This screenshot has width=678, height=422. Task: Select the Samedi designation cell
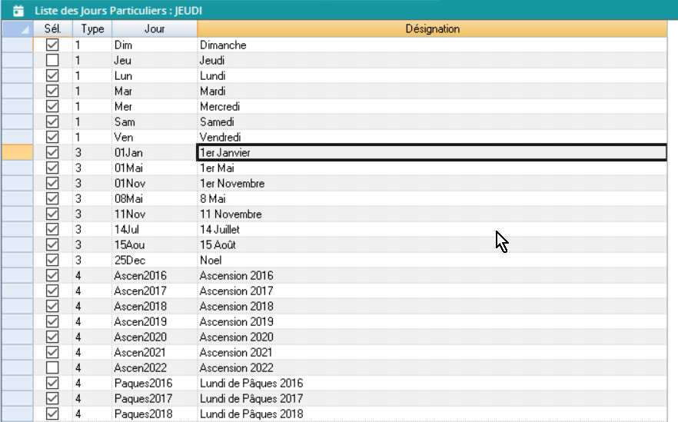[431, 122]
